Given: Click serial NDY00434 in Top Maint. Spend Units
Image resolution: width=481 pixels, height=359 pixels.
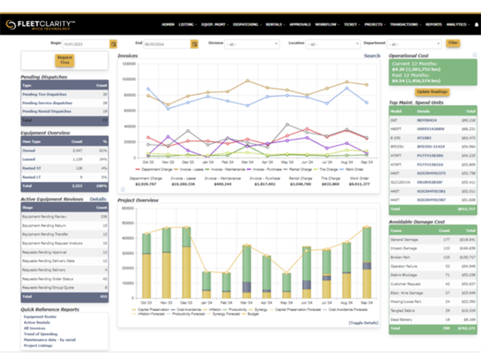Looking at the screenshot, I should click(x=426, y=120).
